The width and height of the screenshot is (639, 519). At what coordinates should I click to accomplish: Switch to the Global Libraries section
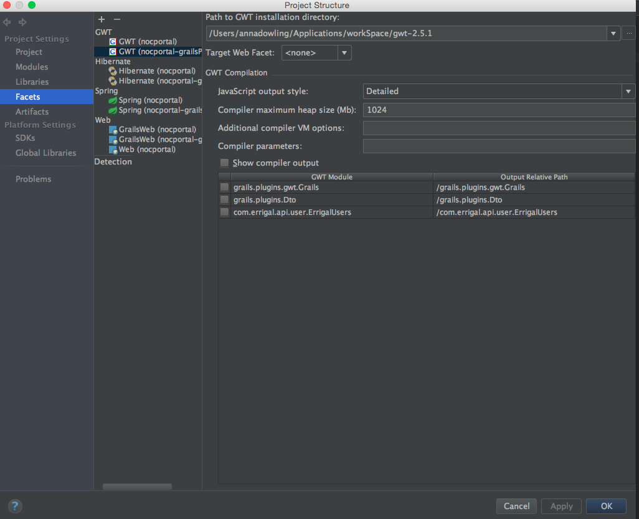coord(45,153)
